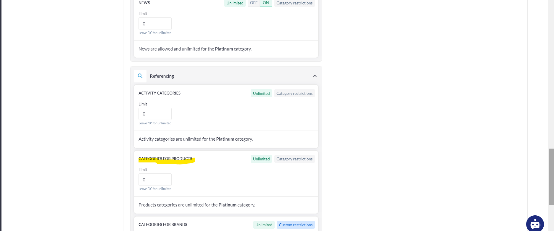The image size is (554, 231).
Task: Switch News toggle to OFF
Action: point(254,3)
